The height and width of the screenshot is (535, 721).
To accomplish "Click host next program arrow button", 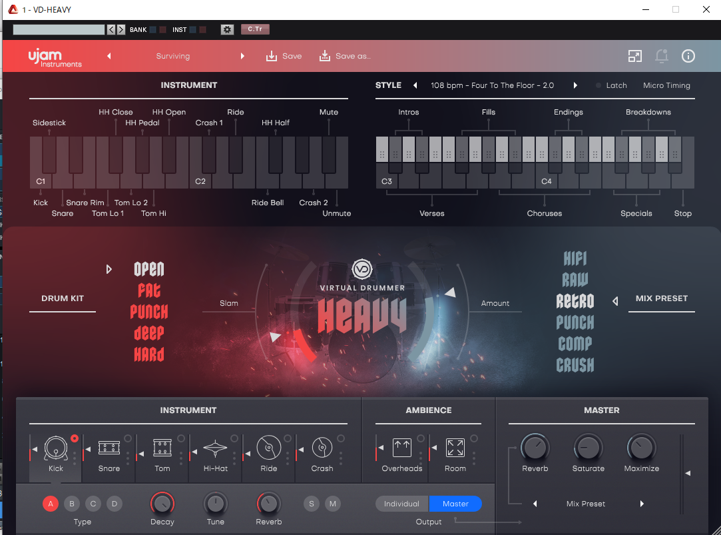I will [x=121, y=29].
